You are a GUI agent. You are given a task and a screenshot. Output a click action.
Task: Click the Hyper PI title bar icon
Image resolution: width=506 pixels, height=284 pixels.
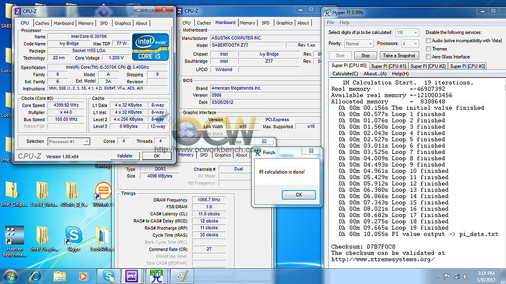[327, 13]
